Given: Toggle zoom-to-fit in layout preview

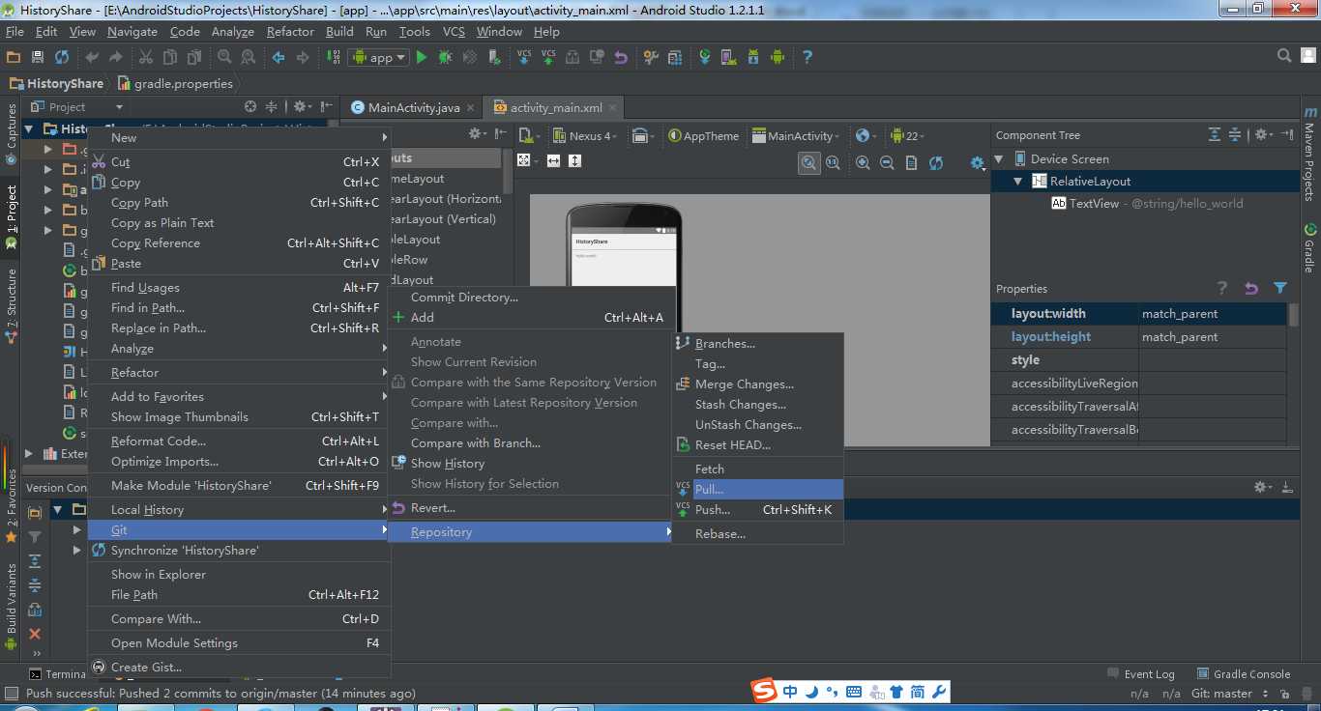Looking at the screenshot, I should (x=808, y=163).
